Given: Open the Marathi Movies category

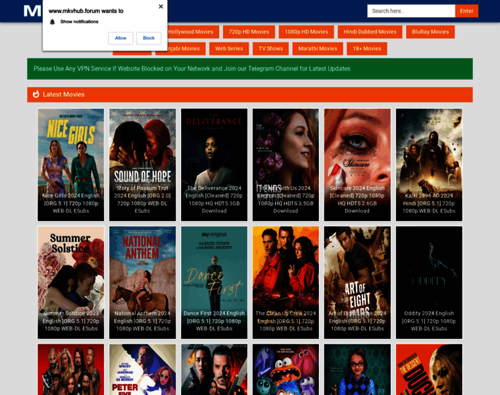Looking at the screenshot, I should (318, 49).
